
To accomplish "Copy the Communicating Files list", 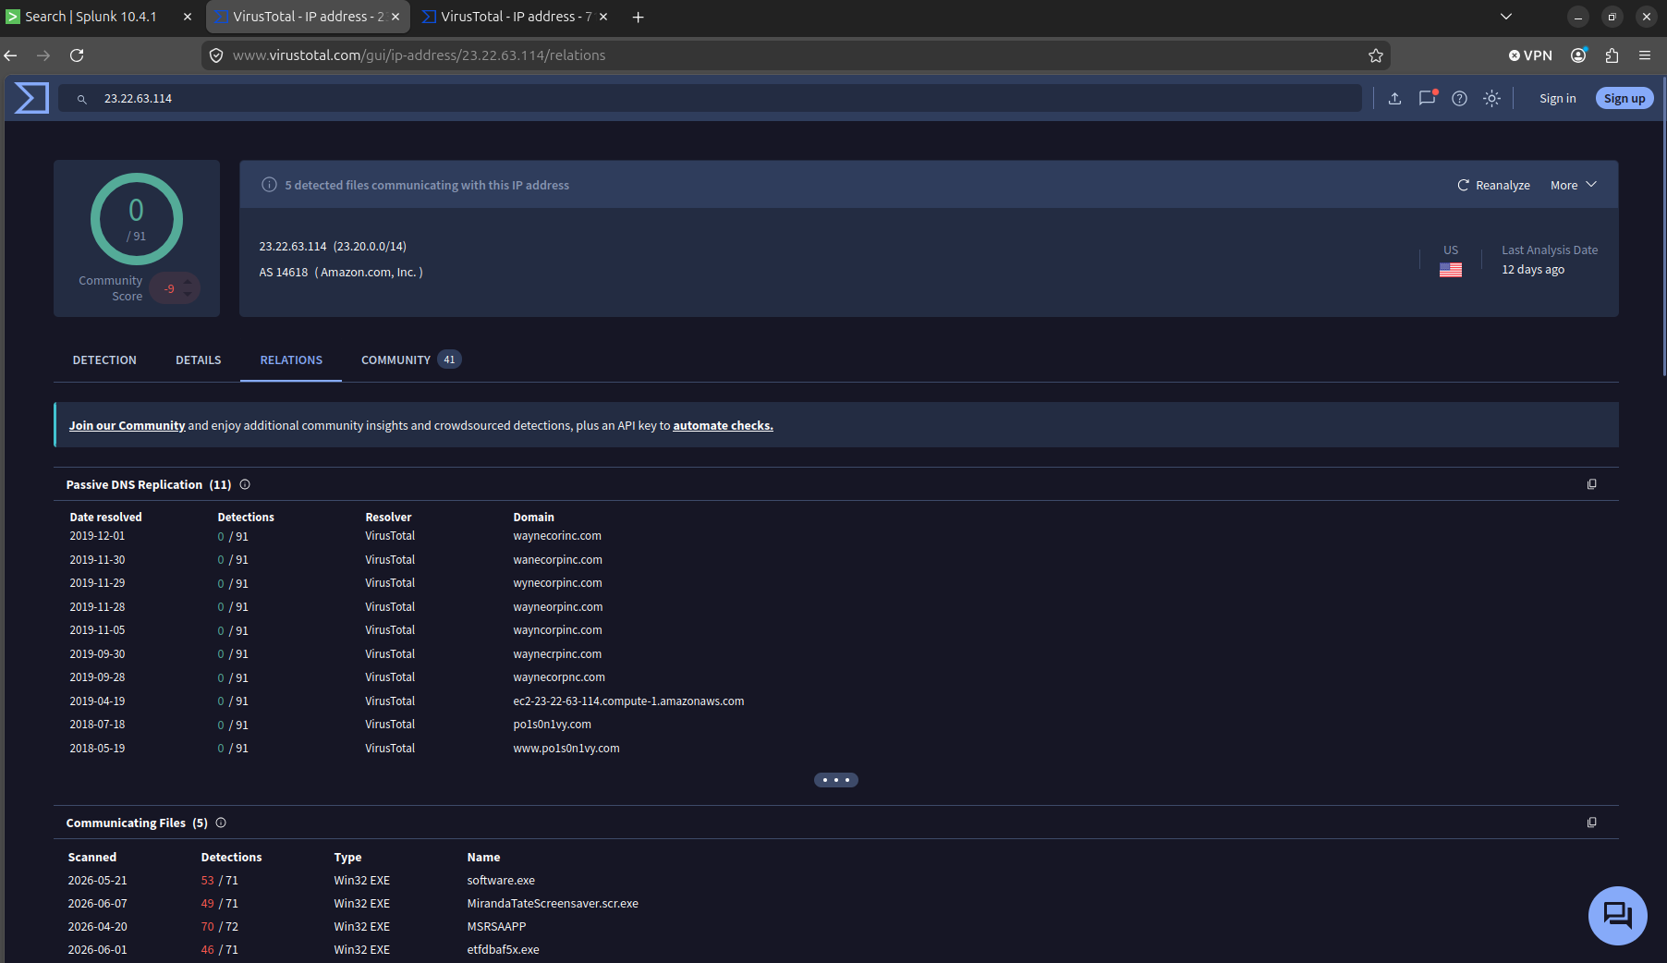I will click(1591, 823).
